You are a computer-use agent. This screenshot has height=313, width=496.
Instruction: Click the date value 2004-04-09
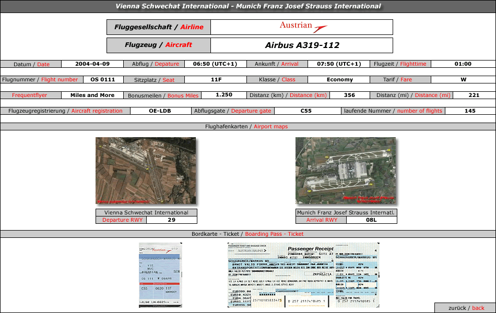coord(92,64)
